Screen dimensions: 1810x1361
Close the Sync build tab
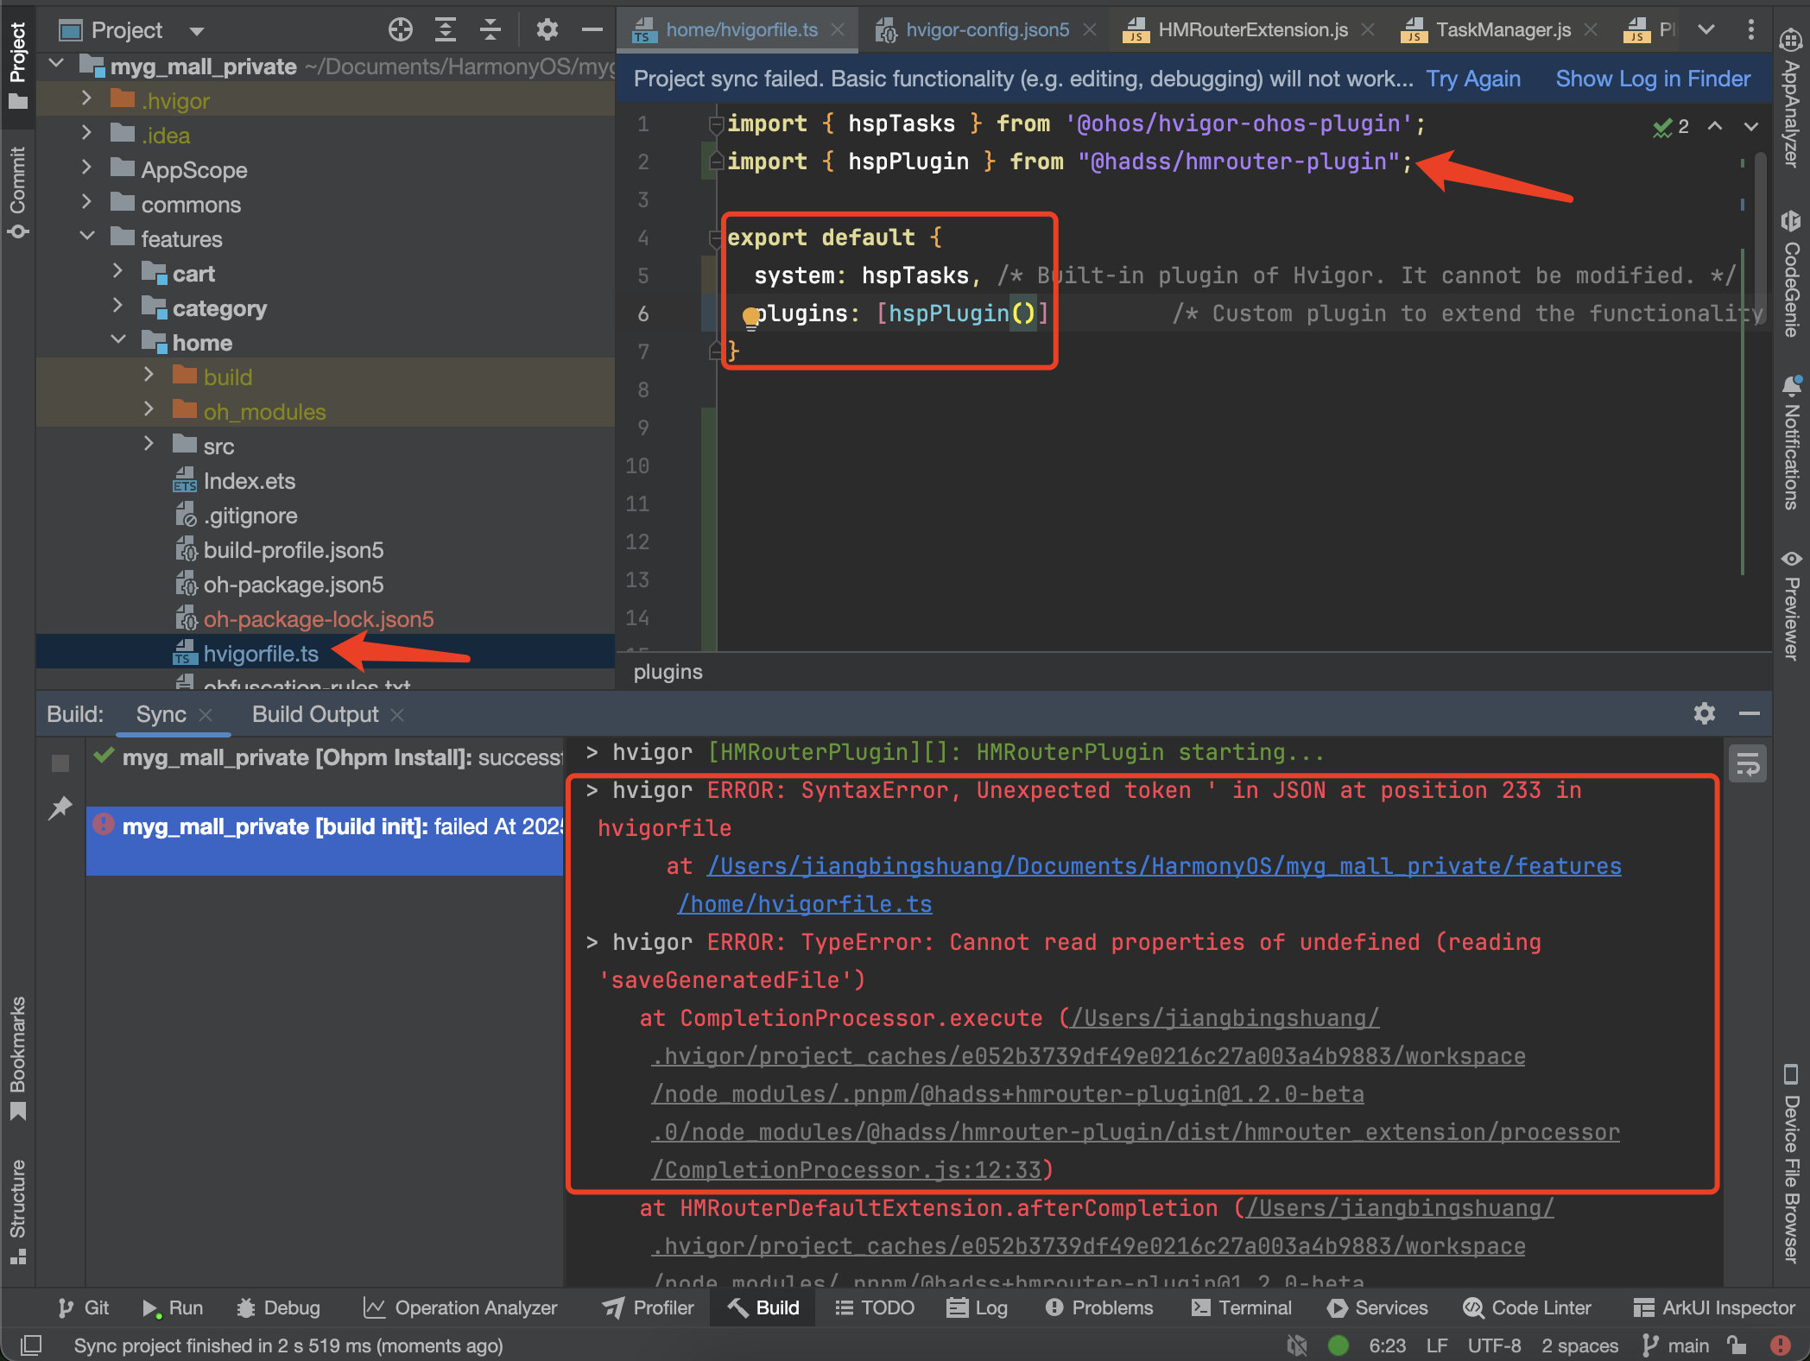point(206,715)
